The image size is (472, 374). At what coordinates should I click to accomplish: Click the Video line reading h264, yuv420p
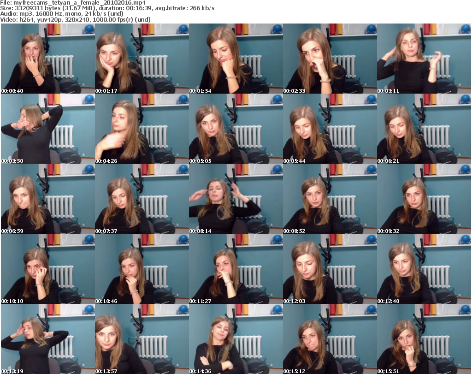(75, 19)
